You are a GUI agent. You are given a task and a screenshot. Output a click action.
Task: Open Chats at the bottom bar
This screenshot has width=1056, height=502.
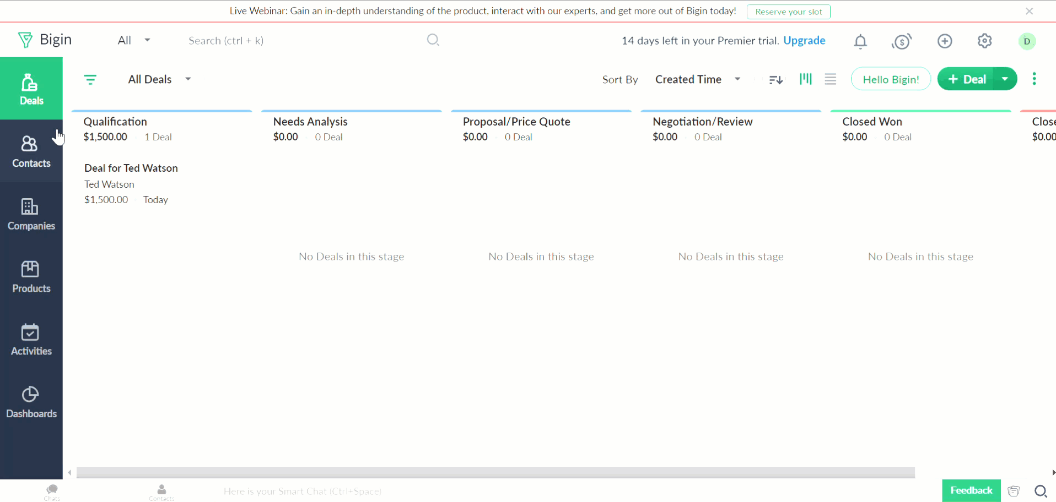pyautogui.click(x=52, y=492)
